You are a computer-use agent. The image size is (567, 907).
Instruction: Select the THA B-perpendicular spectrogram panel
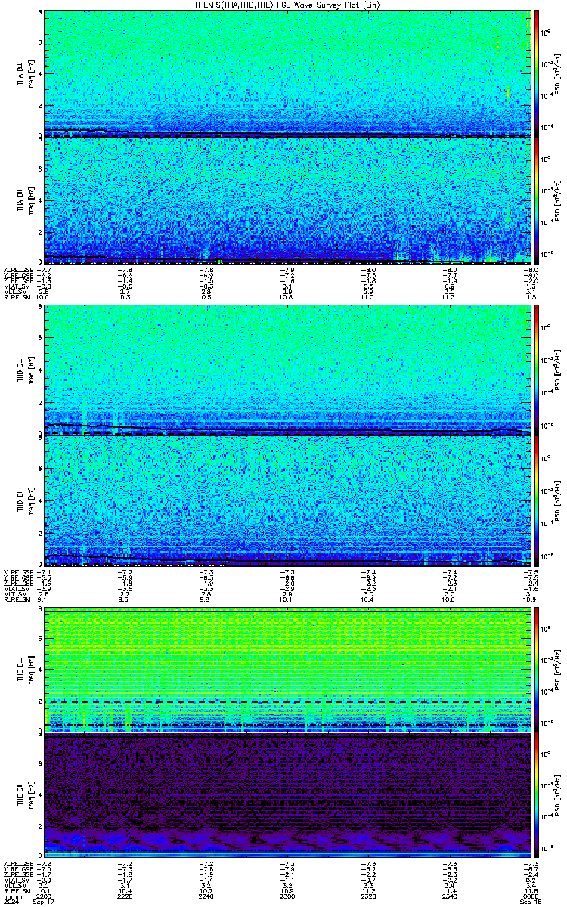click(287, 73)
